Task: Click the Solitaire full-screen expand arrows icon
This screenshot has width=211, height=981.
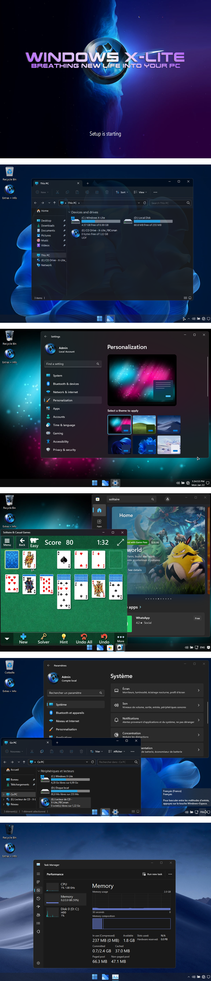Action: [x=120, y=542]
